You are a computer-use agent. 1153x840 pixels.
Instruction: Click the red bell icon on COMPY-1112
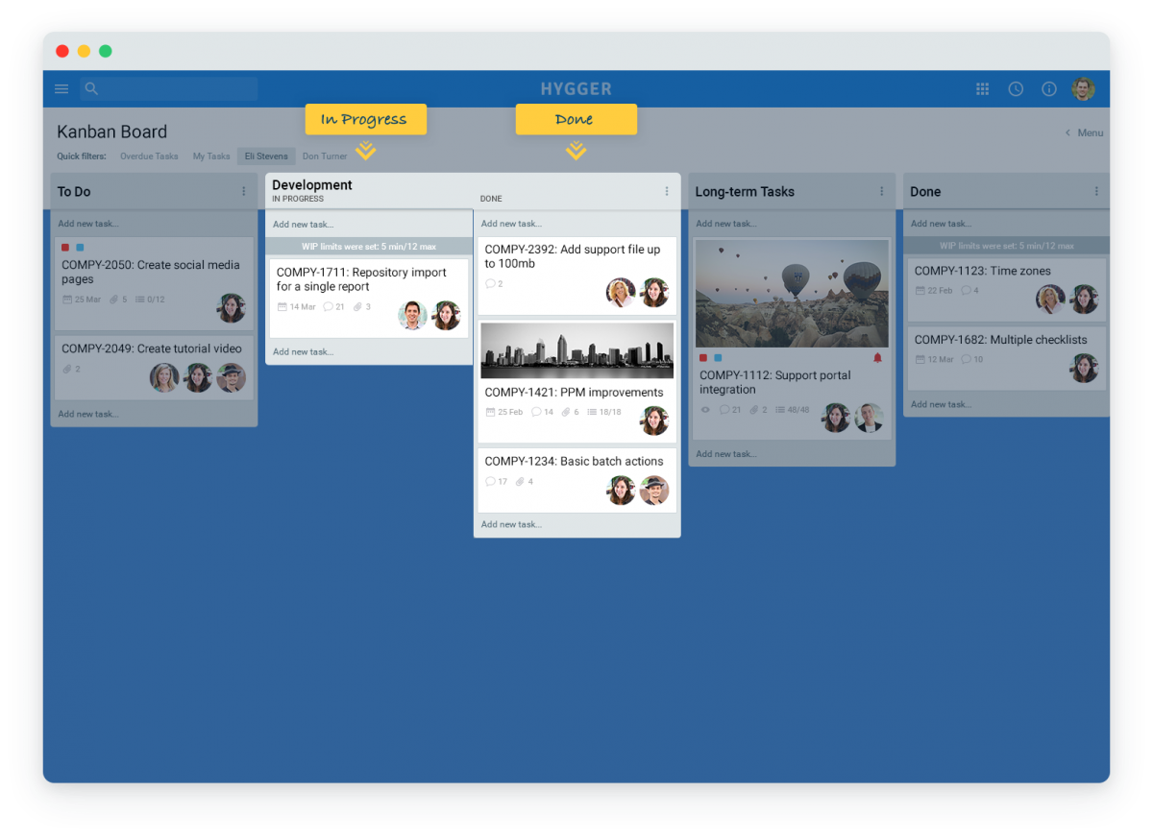(x=877, y=358)
